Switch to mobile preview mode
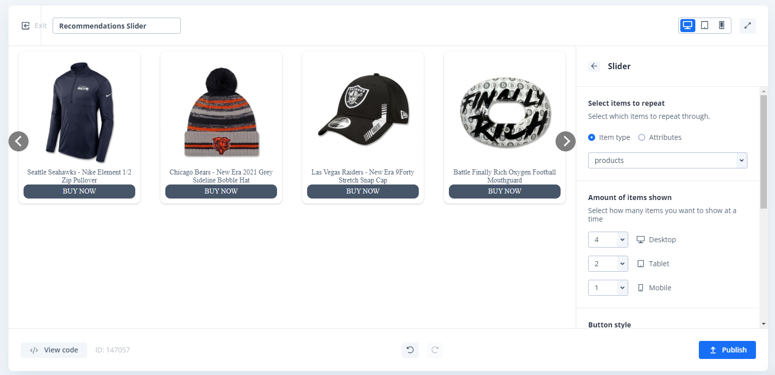The height and width of the screenshot is (375, 775). click(722, 26)
